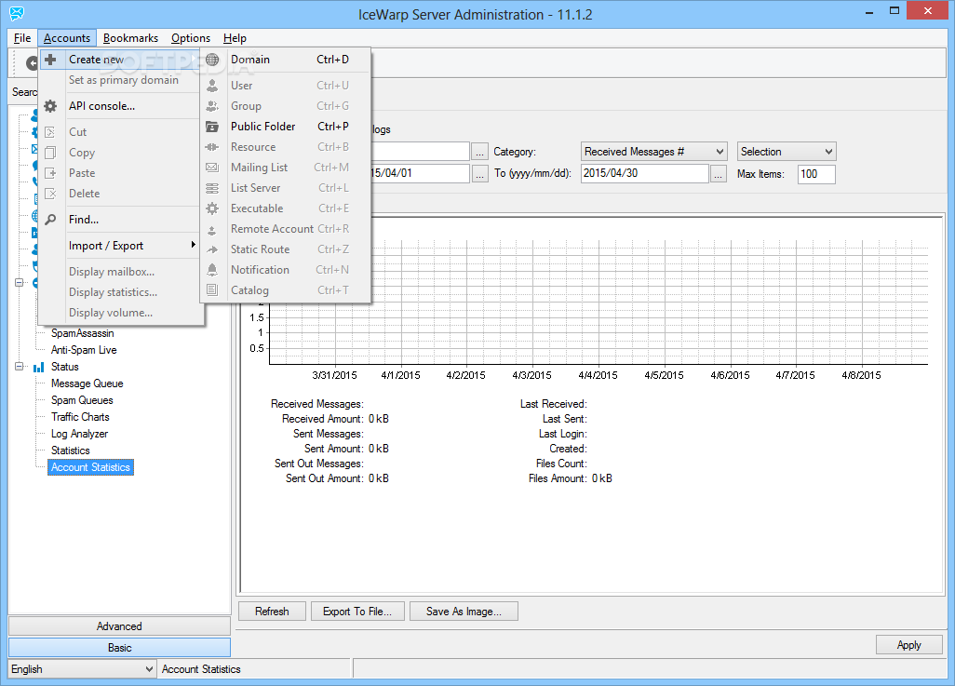Click the plus icon beside Create new
This screenshot has width=955, height=686.
[50, 60]
